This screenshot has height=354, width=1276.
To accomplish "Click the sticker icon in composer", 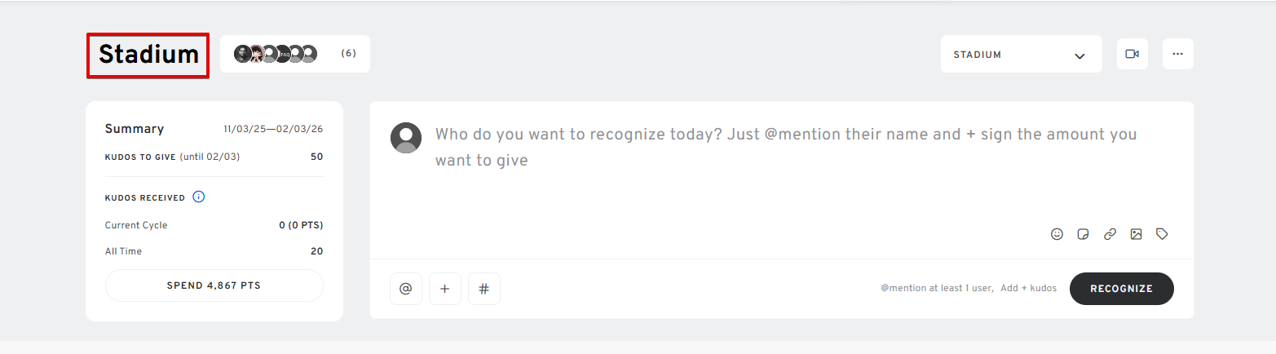I will (x=1083, y=234).
